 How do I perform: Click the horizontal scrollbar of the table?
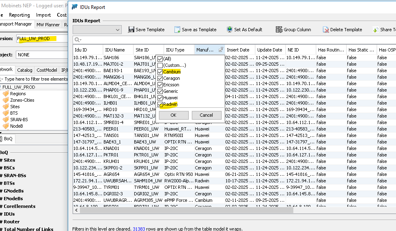183,211
